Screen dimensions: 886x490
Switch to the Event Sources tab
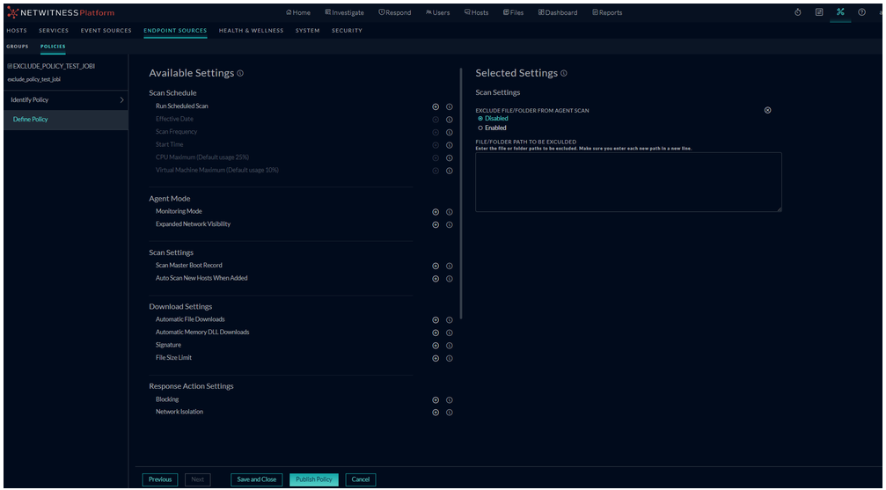(106, 31)
